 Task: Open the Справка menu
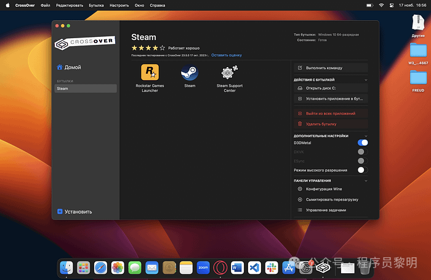(158, 5)
